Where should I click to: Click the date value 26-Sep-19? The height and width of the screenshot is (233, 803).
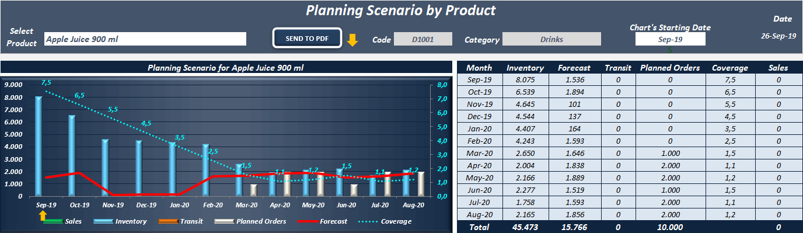pos(778,36)
